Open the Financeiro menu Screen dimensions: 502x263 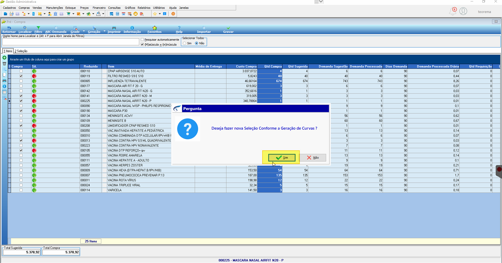coord(99,8)
